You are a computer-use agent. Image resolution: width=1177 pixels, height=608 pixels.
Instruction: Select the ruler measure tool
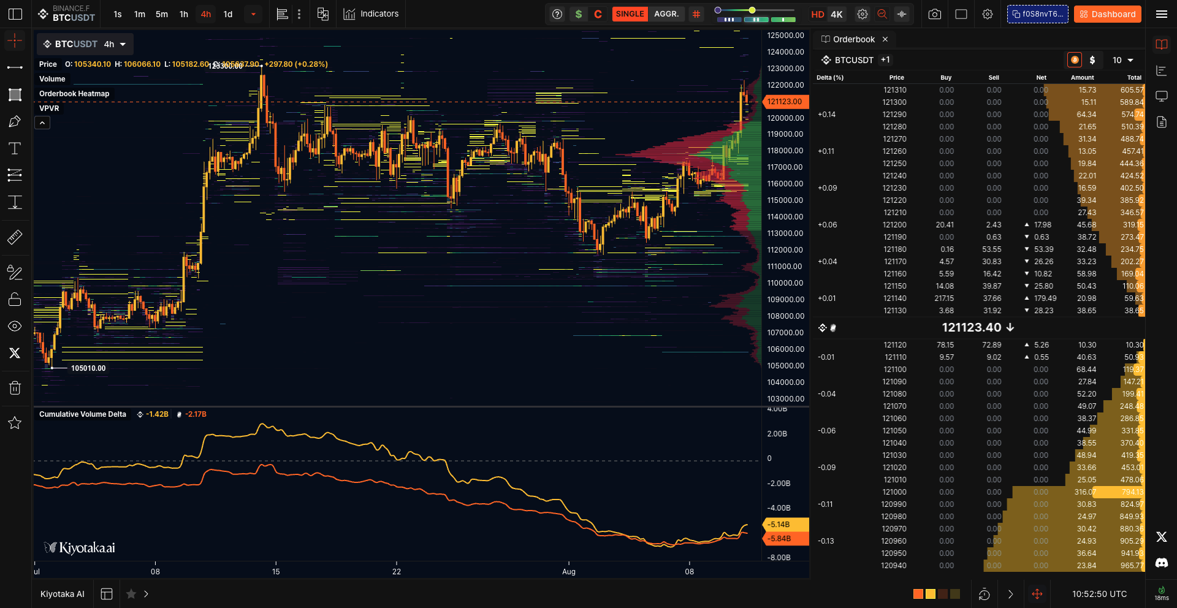pos(15,237)
